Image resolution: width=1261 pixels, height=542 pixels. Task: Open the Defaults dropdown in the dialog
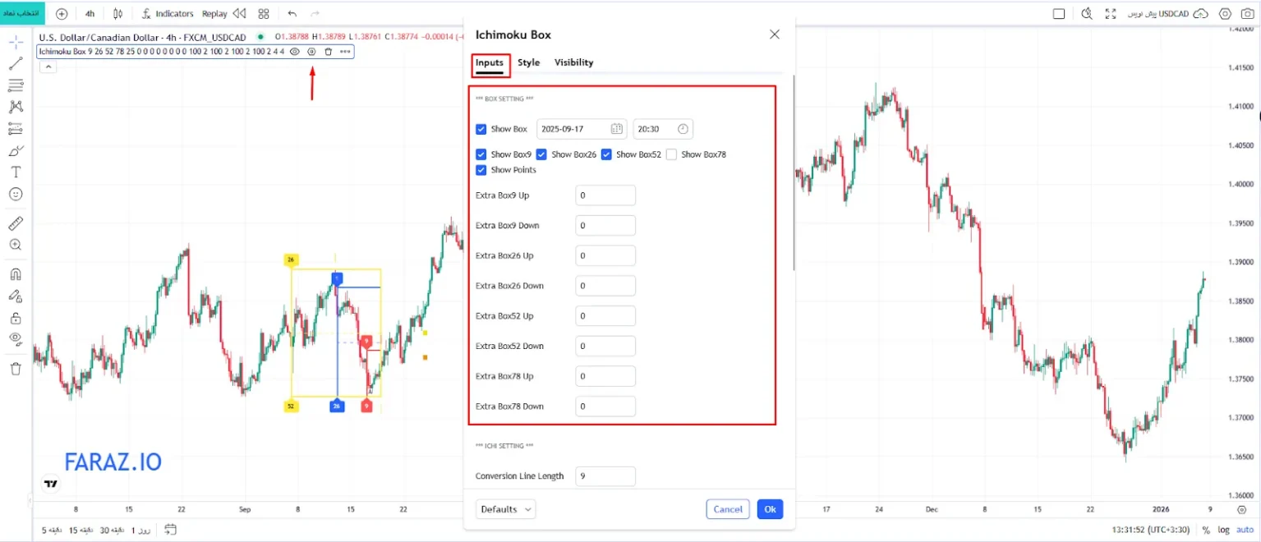click(x=505, y=509)
